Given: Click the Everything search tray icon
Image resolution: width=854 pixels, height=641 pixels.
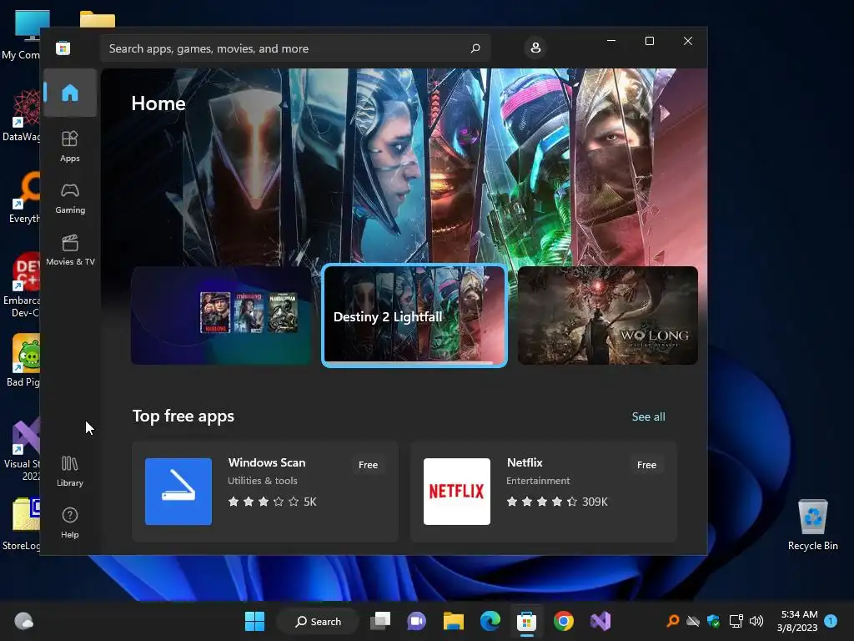Looking at the screenshot, I should point(673,621).
